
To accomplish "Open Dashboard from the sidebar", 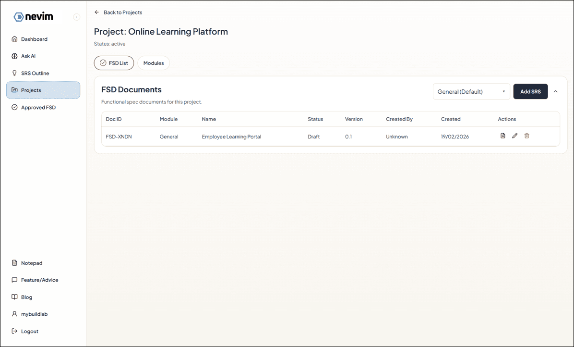I will (34, 39).
